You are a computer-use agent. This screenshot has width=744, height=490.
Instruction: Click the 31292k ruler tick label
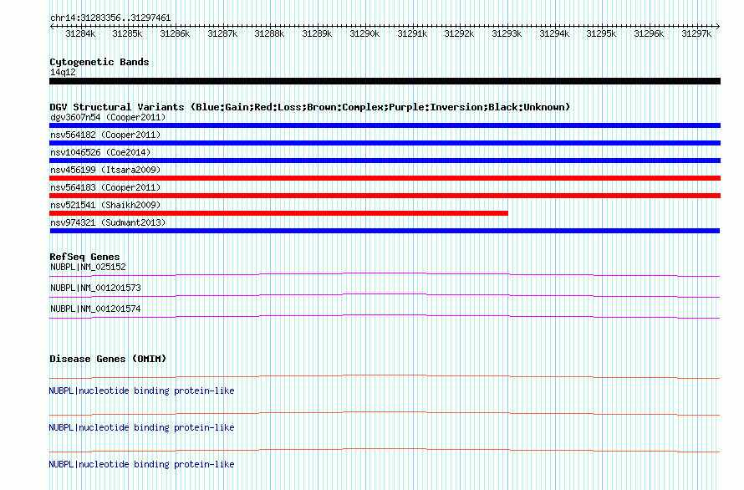click(x=459, y=33)
